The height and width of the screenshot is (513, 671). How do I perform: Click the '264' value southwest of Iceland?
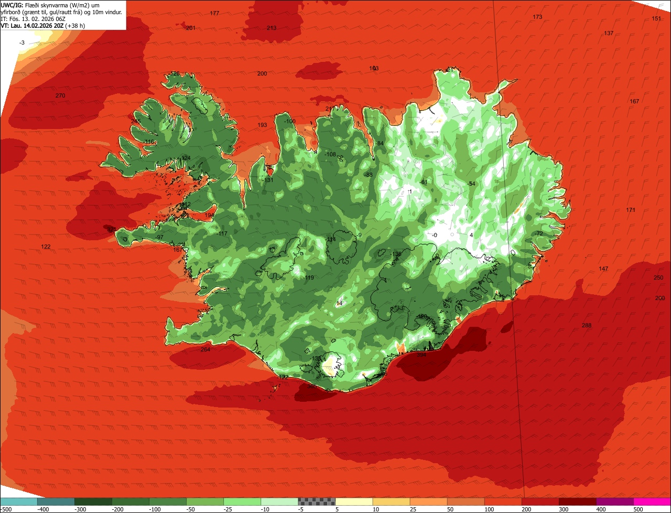[x=205, y=349]
